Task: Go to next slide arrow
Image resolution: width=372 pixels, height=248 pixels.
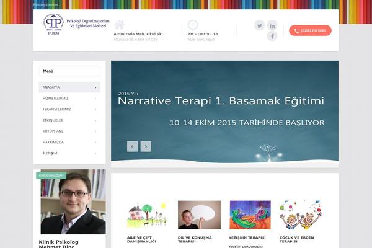Action: tap(146, 146)
